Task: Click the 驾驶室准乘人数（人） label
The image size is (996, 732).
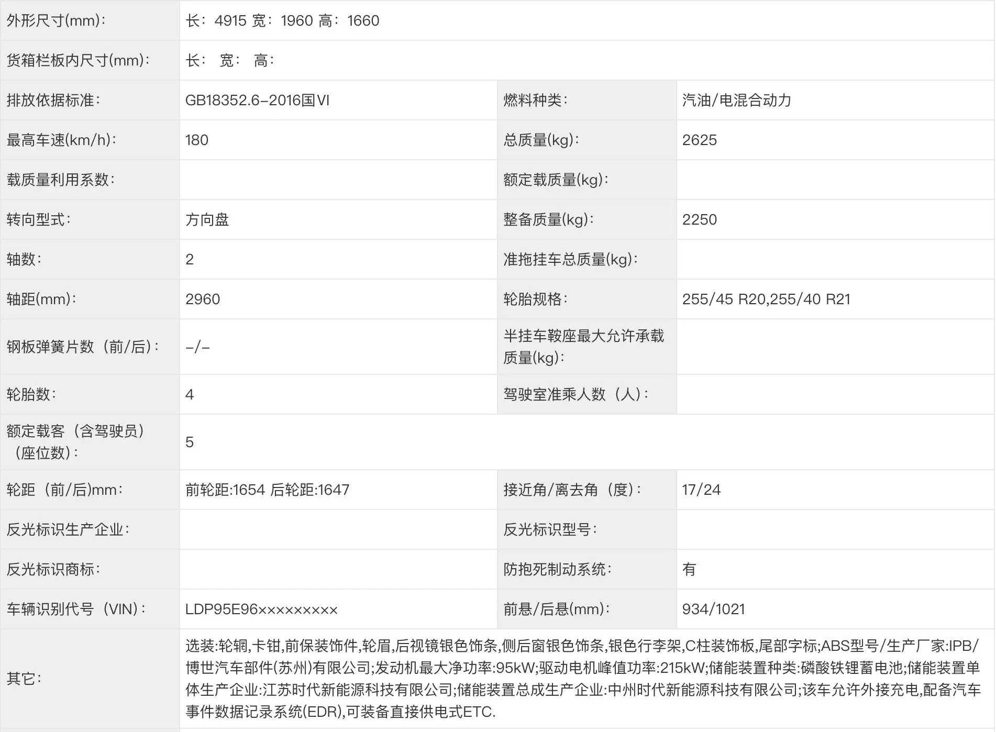Action: 577,394
